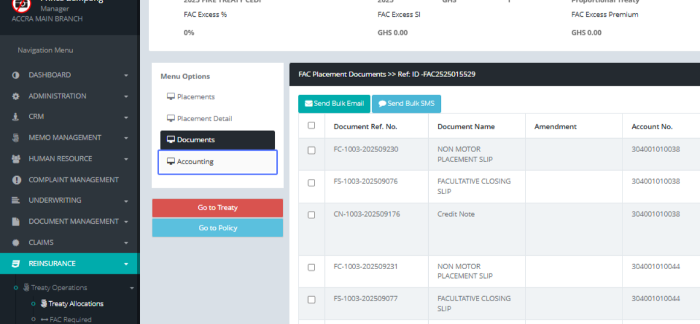Collapse the Reinsurance menu arrow

[x=126, y=264]
